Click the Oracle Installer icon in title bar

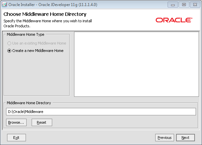(x=4, y=5)
